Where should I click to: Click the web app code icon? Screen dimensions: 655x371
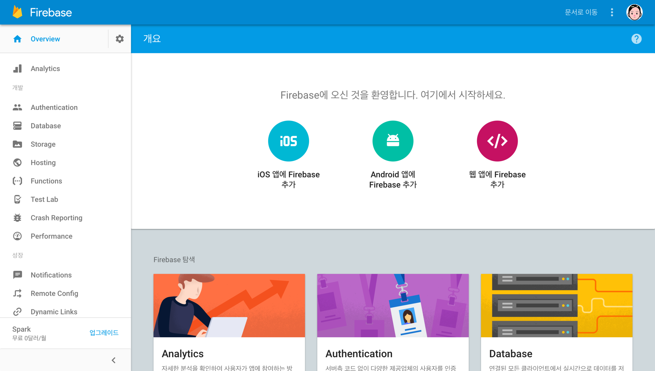[x=497, y=141]
